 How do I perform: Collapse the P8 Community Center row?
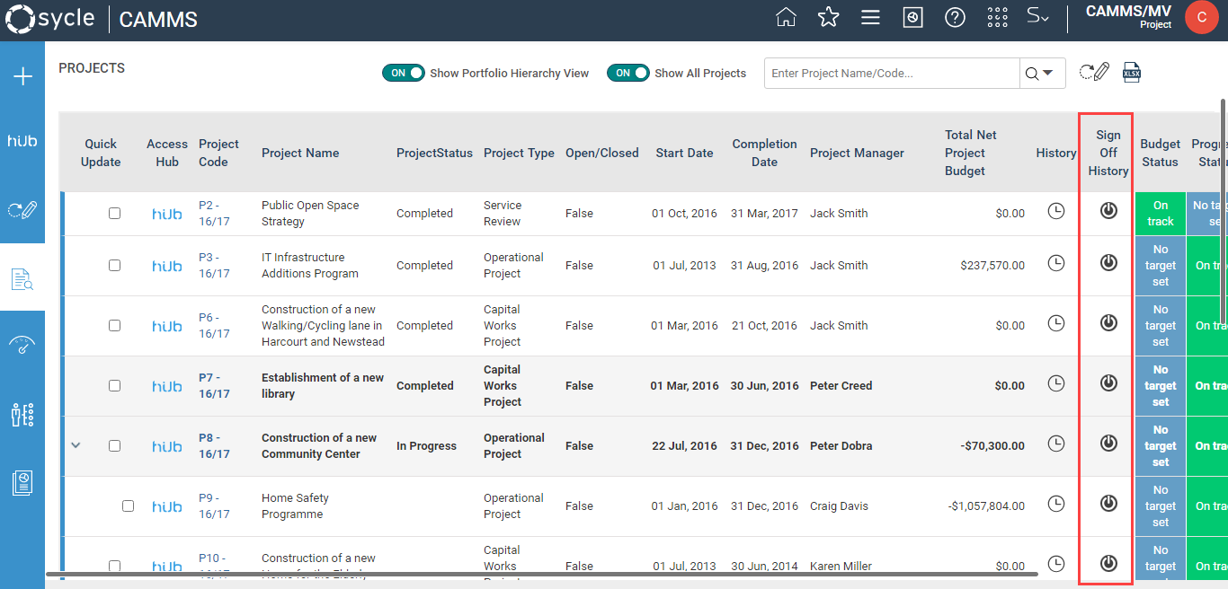pos(76,445)
